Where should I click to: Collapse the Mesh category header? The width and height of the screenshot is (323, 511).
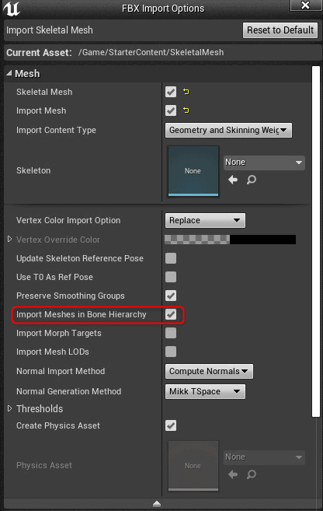point(9,73)
